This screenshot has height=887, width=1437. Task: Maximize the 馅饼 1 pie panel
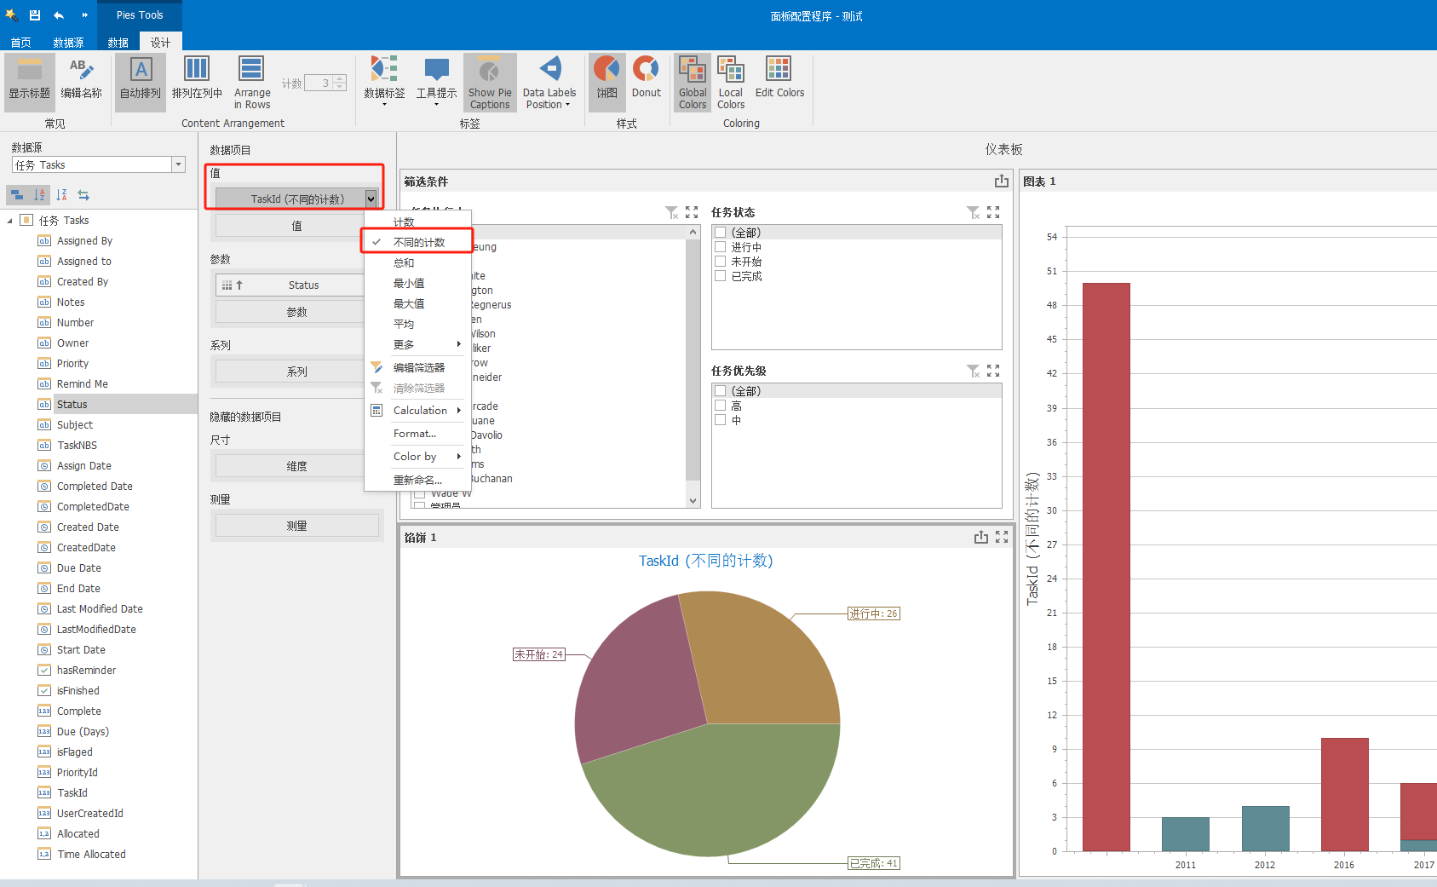1002,537
